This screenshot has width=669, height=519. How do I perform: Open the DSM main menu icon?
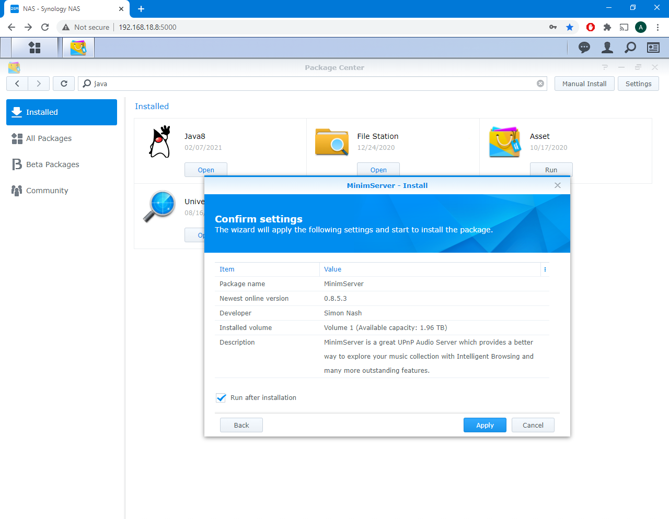pyautogui.click(x=34, y=48)
